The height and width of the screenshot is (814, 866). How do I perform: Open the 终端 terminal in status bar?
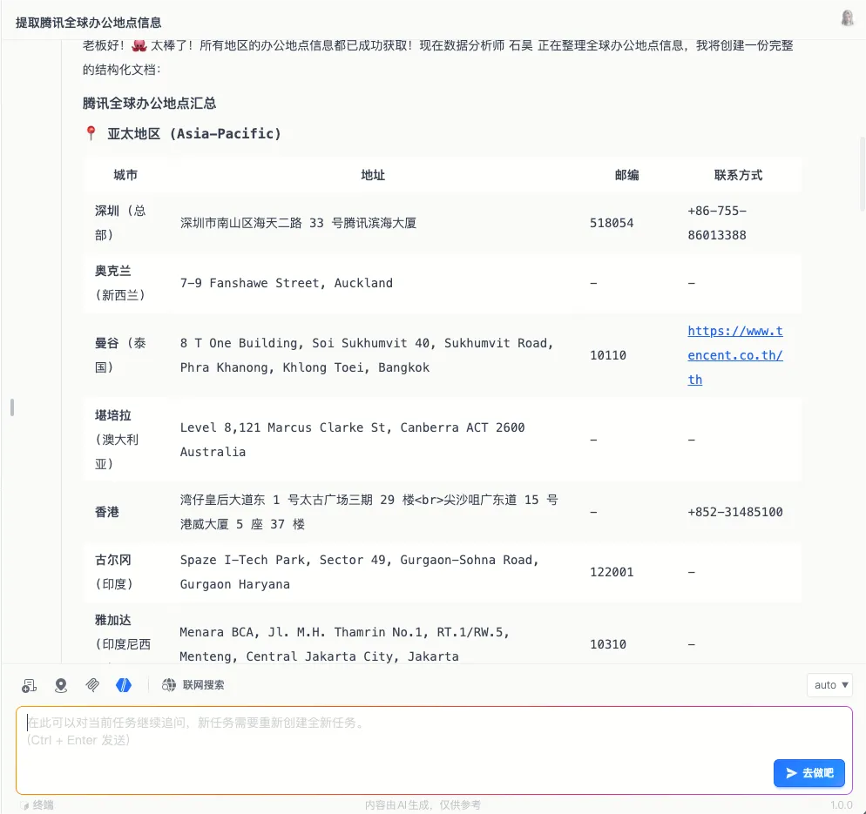point(37,805)
